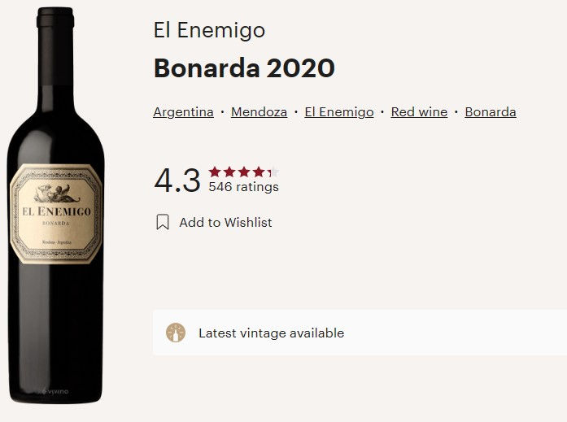567x422 pixels.
Task: Select the Latest vintage available banner
Action: 360,333
